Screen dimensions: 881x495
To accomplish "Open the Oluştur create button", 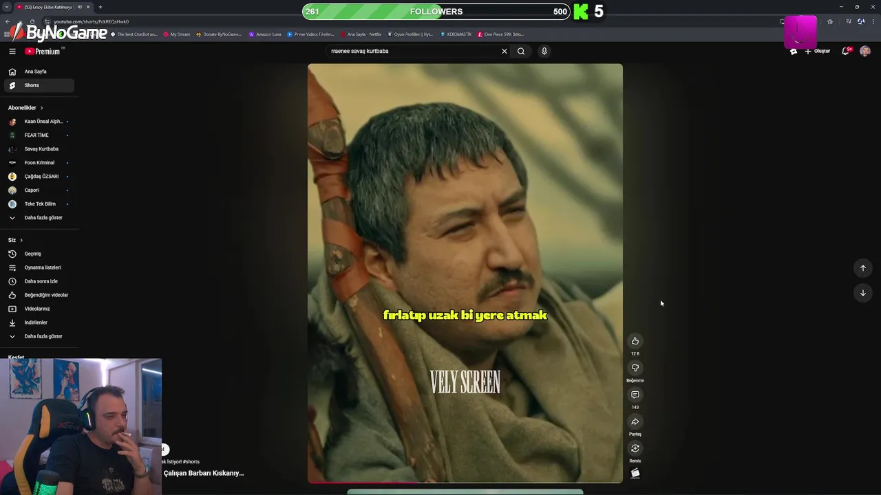I will point(818,51).
